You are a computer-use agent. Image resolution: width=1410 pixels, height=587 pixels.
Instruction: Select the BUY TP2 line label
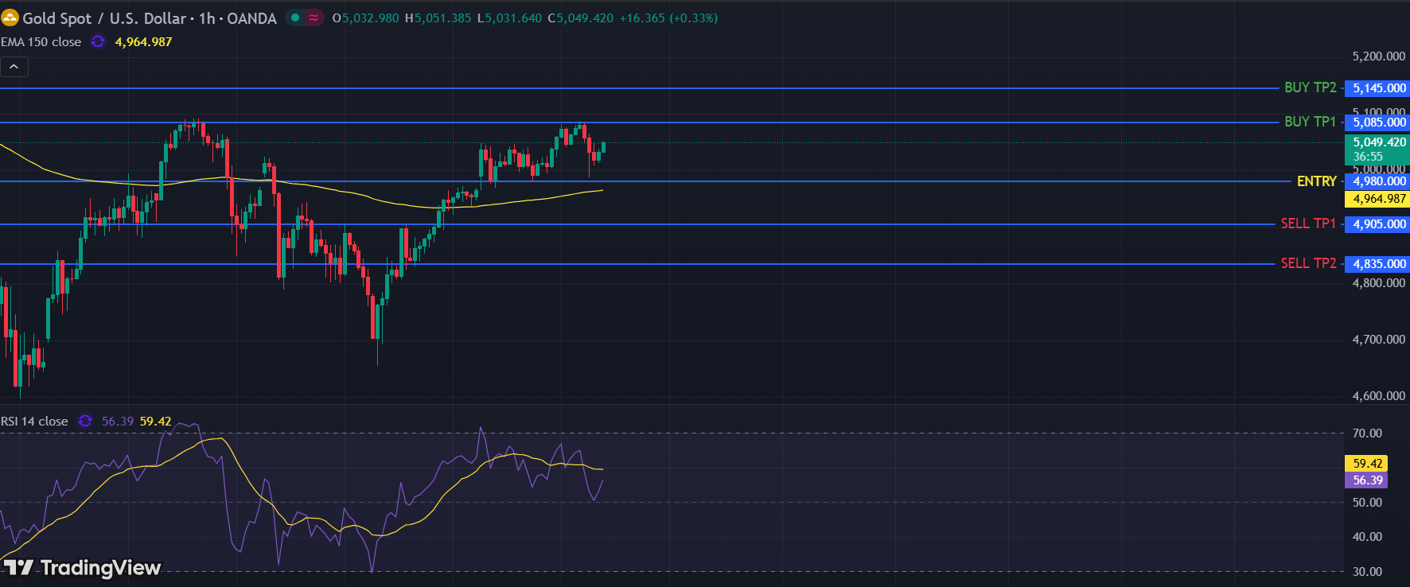coord(1310,87)
